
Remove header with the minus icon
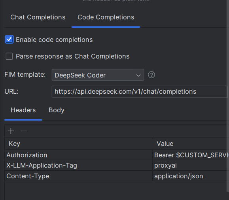(x=24, y=131)
